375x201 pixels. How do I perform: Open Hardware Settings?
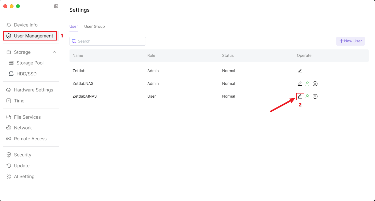click(33, 90)
